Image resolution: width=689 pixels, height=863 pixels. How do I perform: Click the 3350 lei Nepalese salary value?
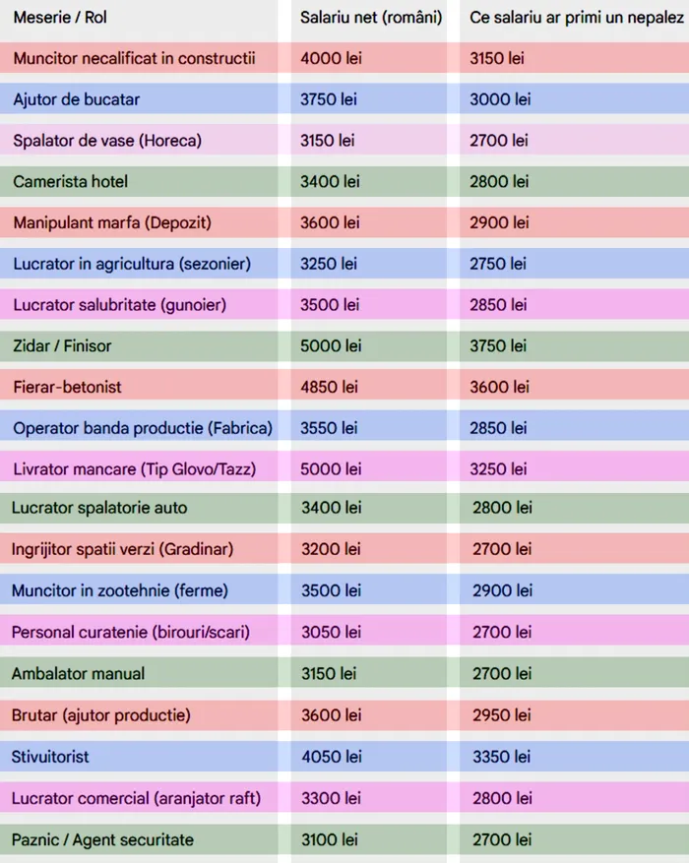pos(501,757)
